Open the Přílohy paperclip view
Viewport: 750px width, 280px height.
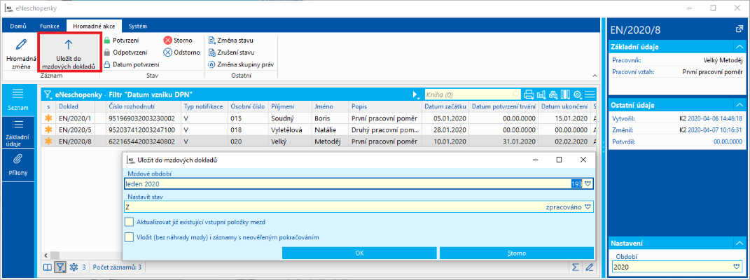(18, 164)
